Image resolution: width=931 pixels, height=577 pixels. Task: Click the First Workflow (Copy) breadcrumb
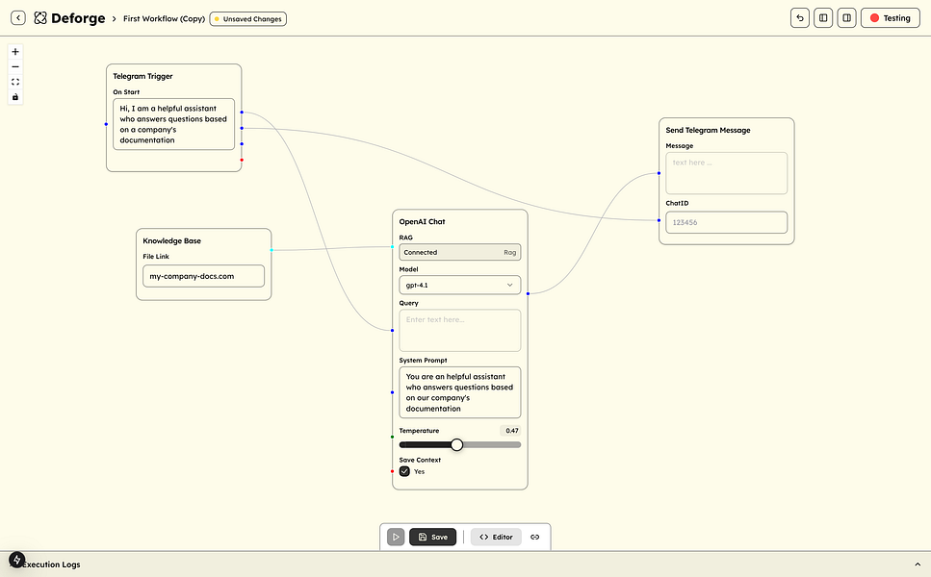pos(164,18)
